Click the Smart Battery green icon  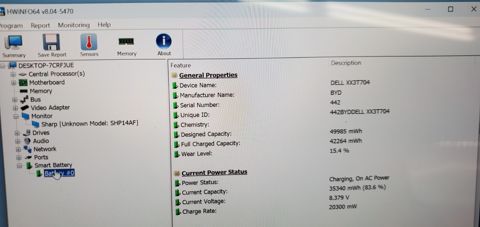click(x=29, y=166)
